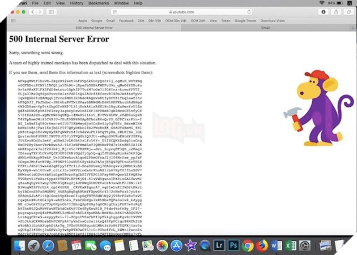Launch Google Chrome from the Dock
The width and height of the screenshot is (357, 255).
(248, 246)
